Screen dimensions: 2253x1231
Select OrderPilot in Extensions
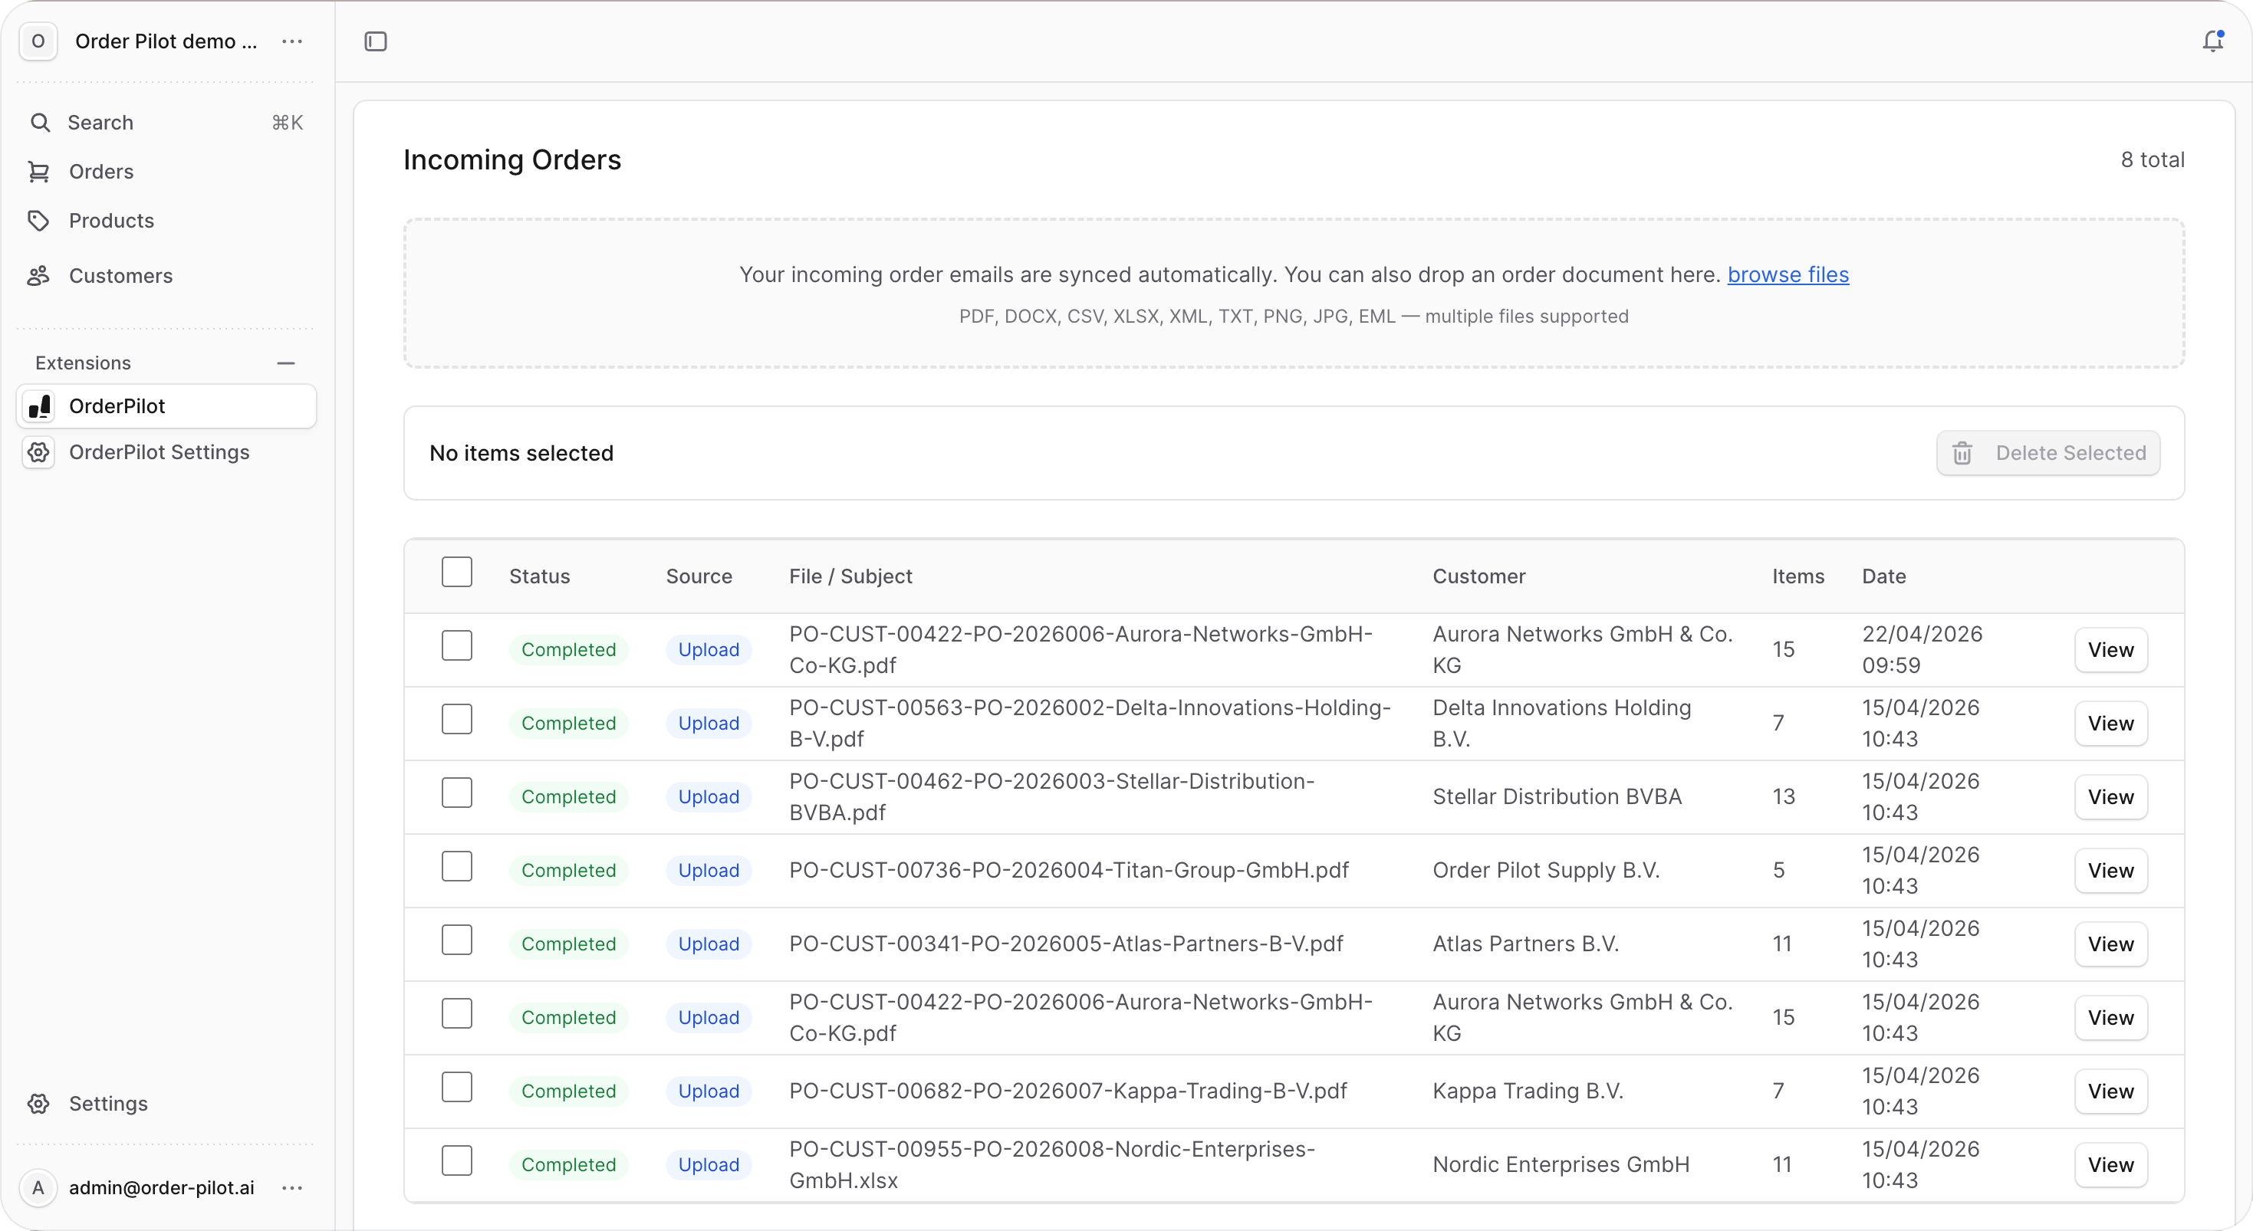pyautogui.click(x=166, y=405)
